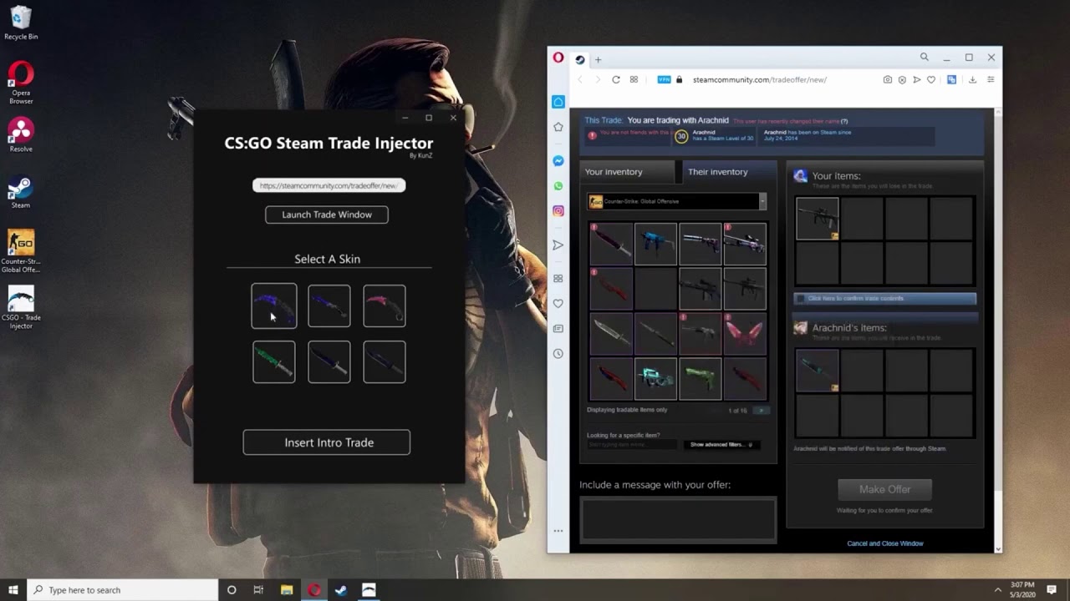
Task: Click the trade URL field in Injector
Action: [x=329, y=185]
